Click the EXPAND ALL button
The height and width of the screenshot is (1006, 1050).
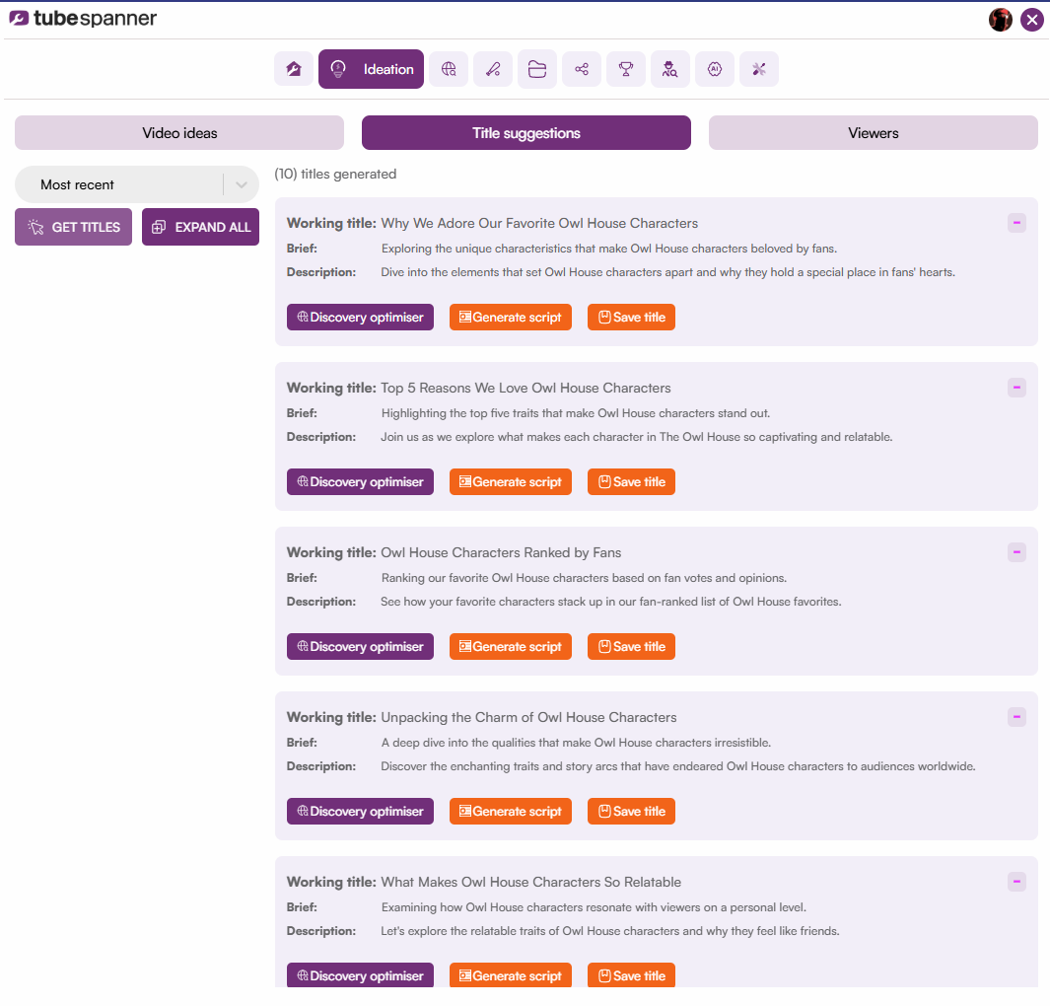(200, 227)
